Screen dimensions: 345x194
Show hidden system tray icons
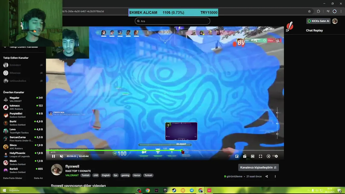[x=309, y=190]
